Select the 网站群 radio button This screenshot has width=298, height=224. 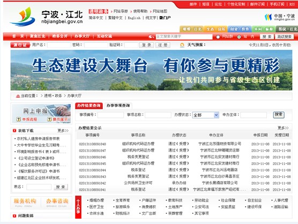(218, 37)
